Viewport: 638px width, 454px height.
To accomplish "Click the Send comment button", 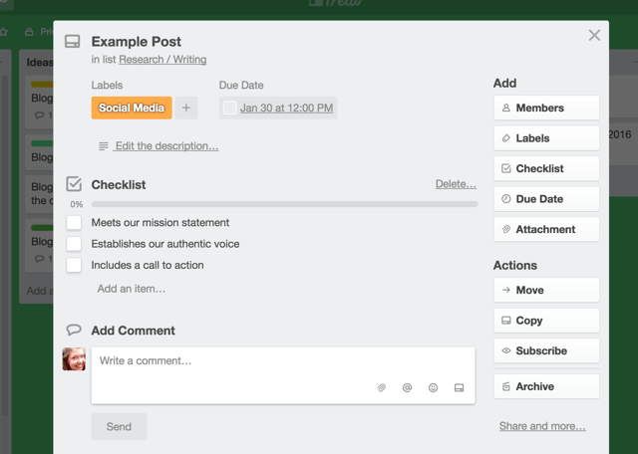I will pyautogui.click(x=119, y=426).
